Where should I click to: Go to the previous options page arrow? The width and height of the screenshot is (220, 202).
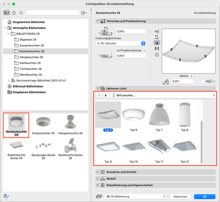pyautogui.click(x=99, y=95)
